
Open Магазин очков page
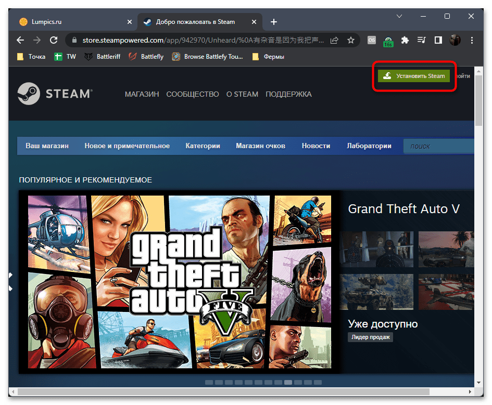point(260,146)
